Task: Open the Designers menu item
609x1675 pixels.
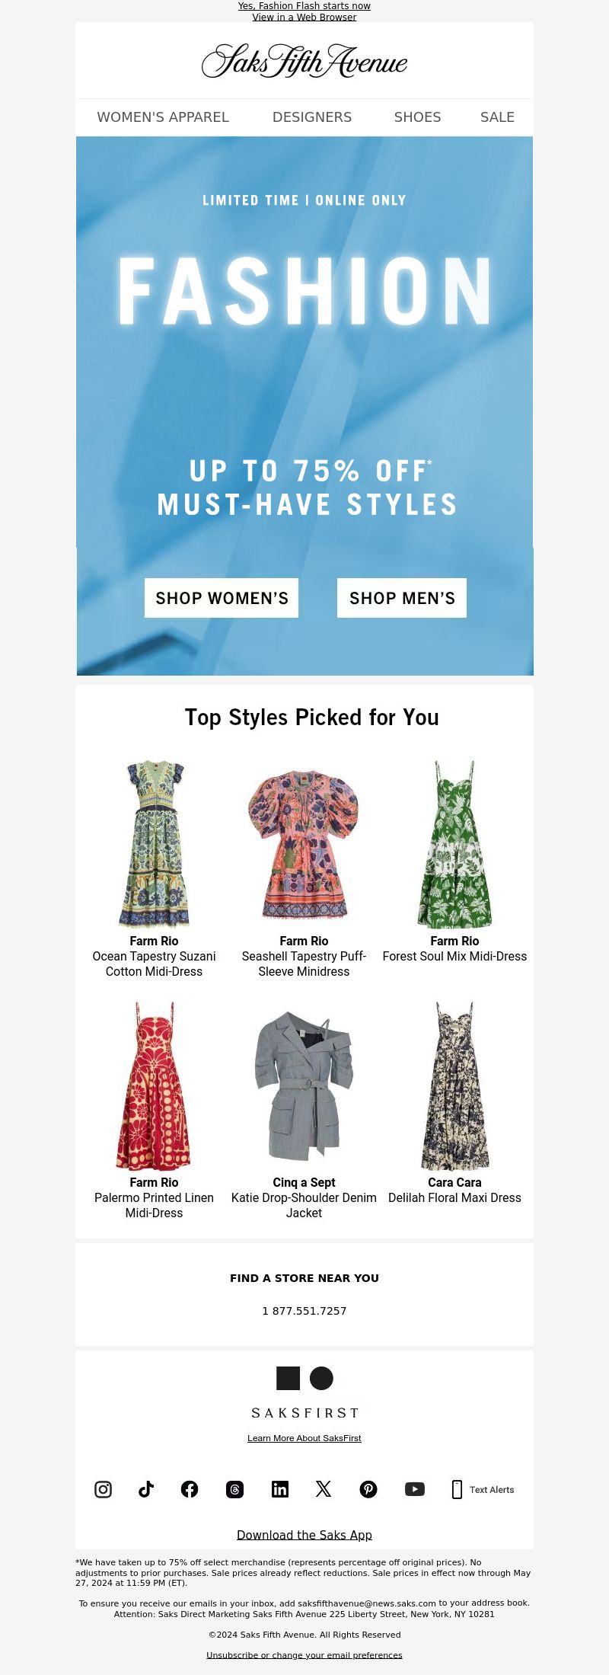Action: coord(312,117)
